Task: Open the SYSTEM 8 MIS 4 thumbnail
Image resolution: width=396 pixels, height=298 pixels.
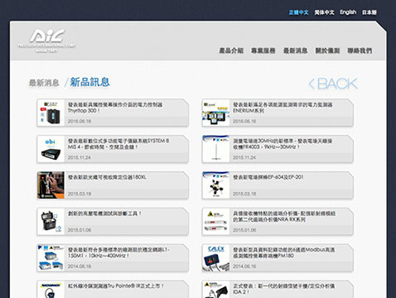Action: 51,149
